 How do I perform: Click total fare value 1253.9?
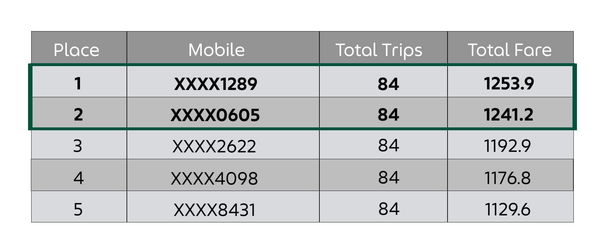509,84
